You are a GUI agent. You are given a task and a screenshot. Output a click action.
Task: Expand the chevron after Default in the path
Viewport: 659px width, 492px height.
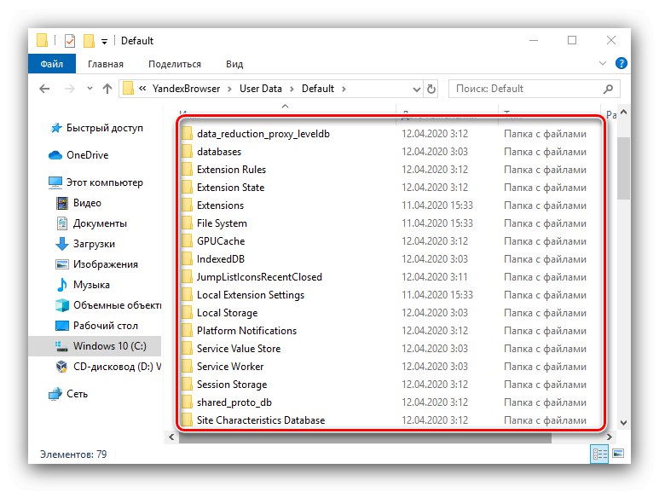pos(344,89)
